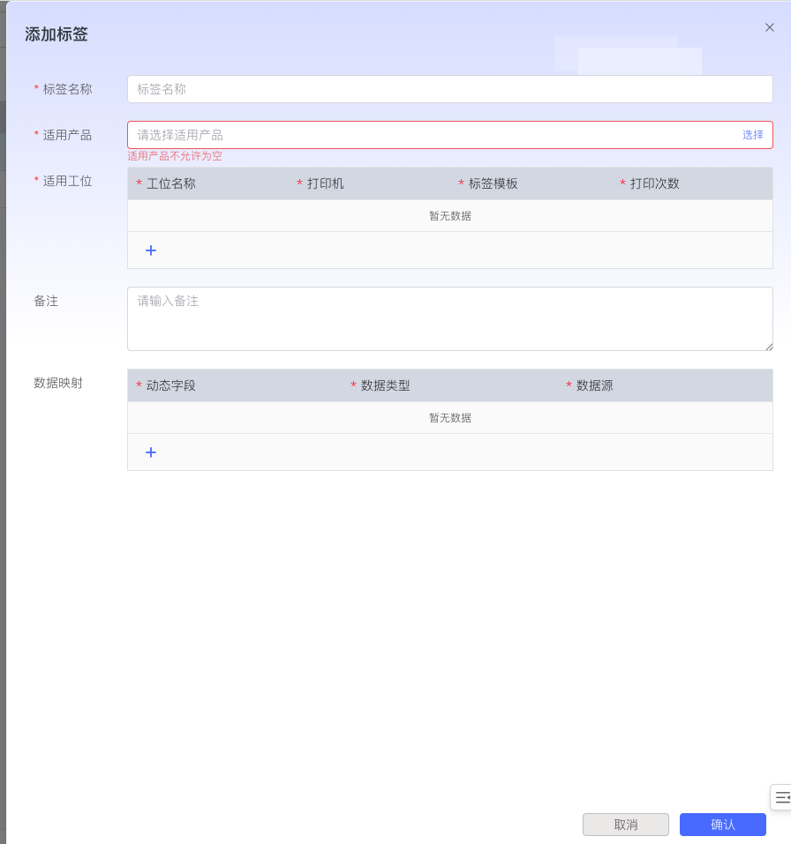
Task: Click the 工位名称 column header
Action: point(170,183)
